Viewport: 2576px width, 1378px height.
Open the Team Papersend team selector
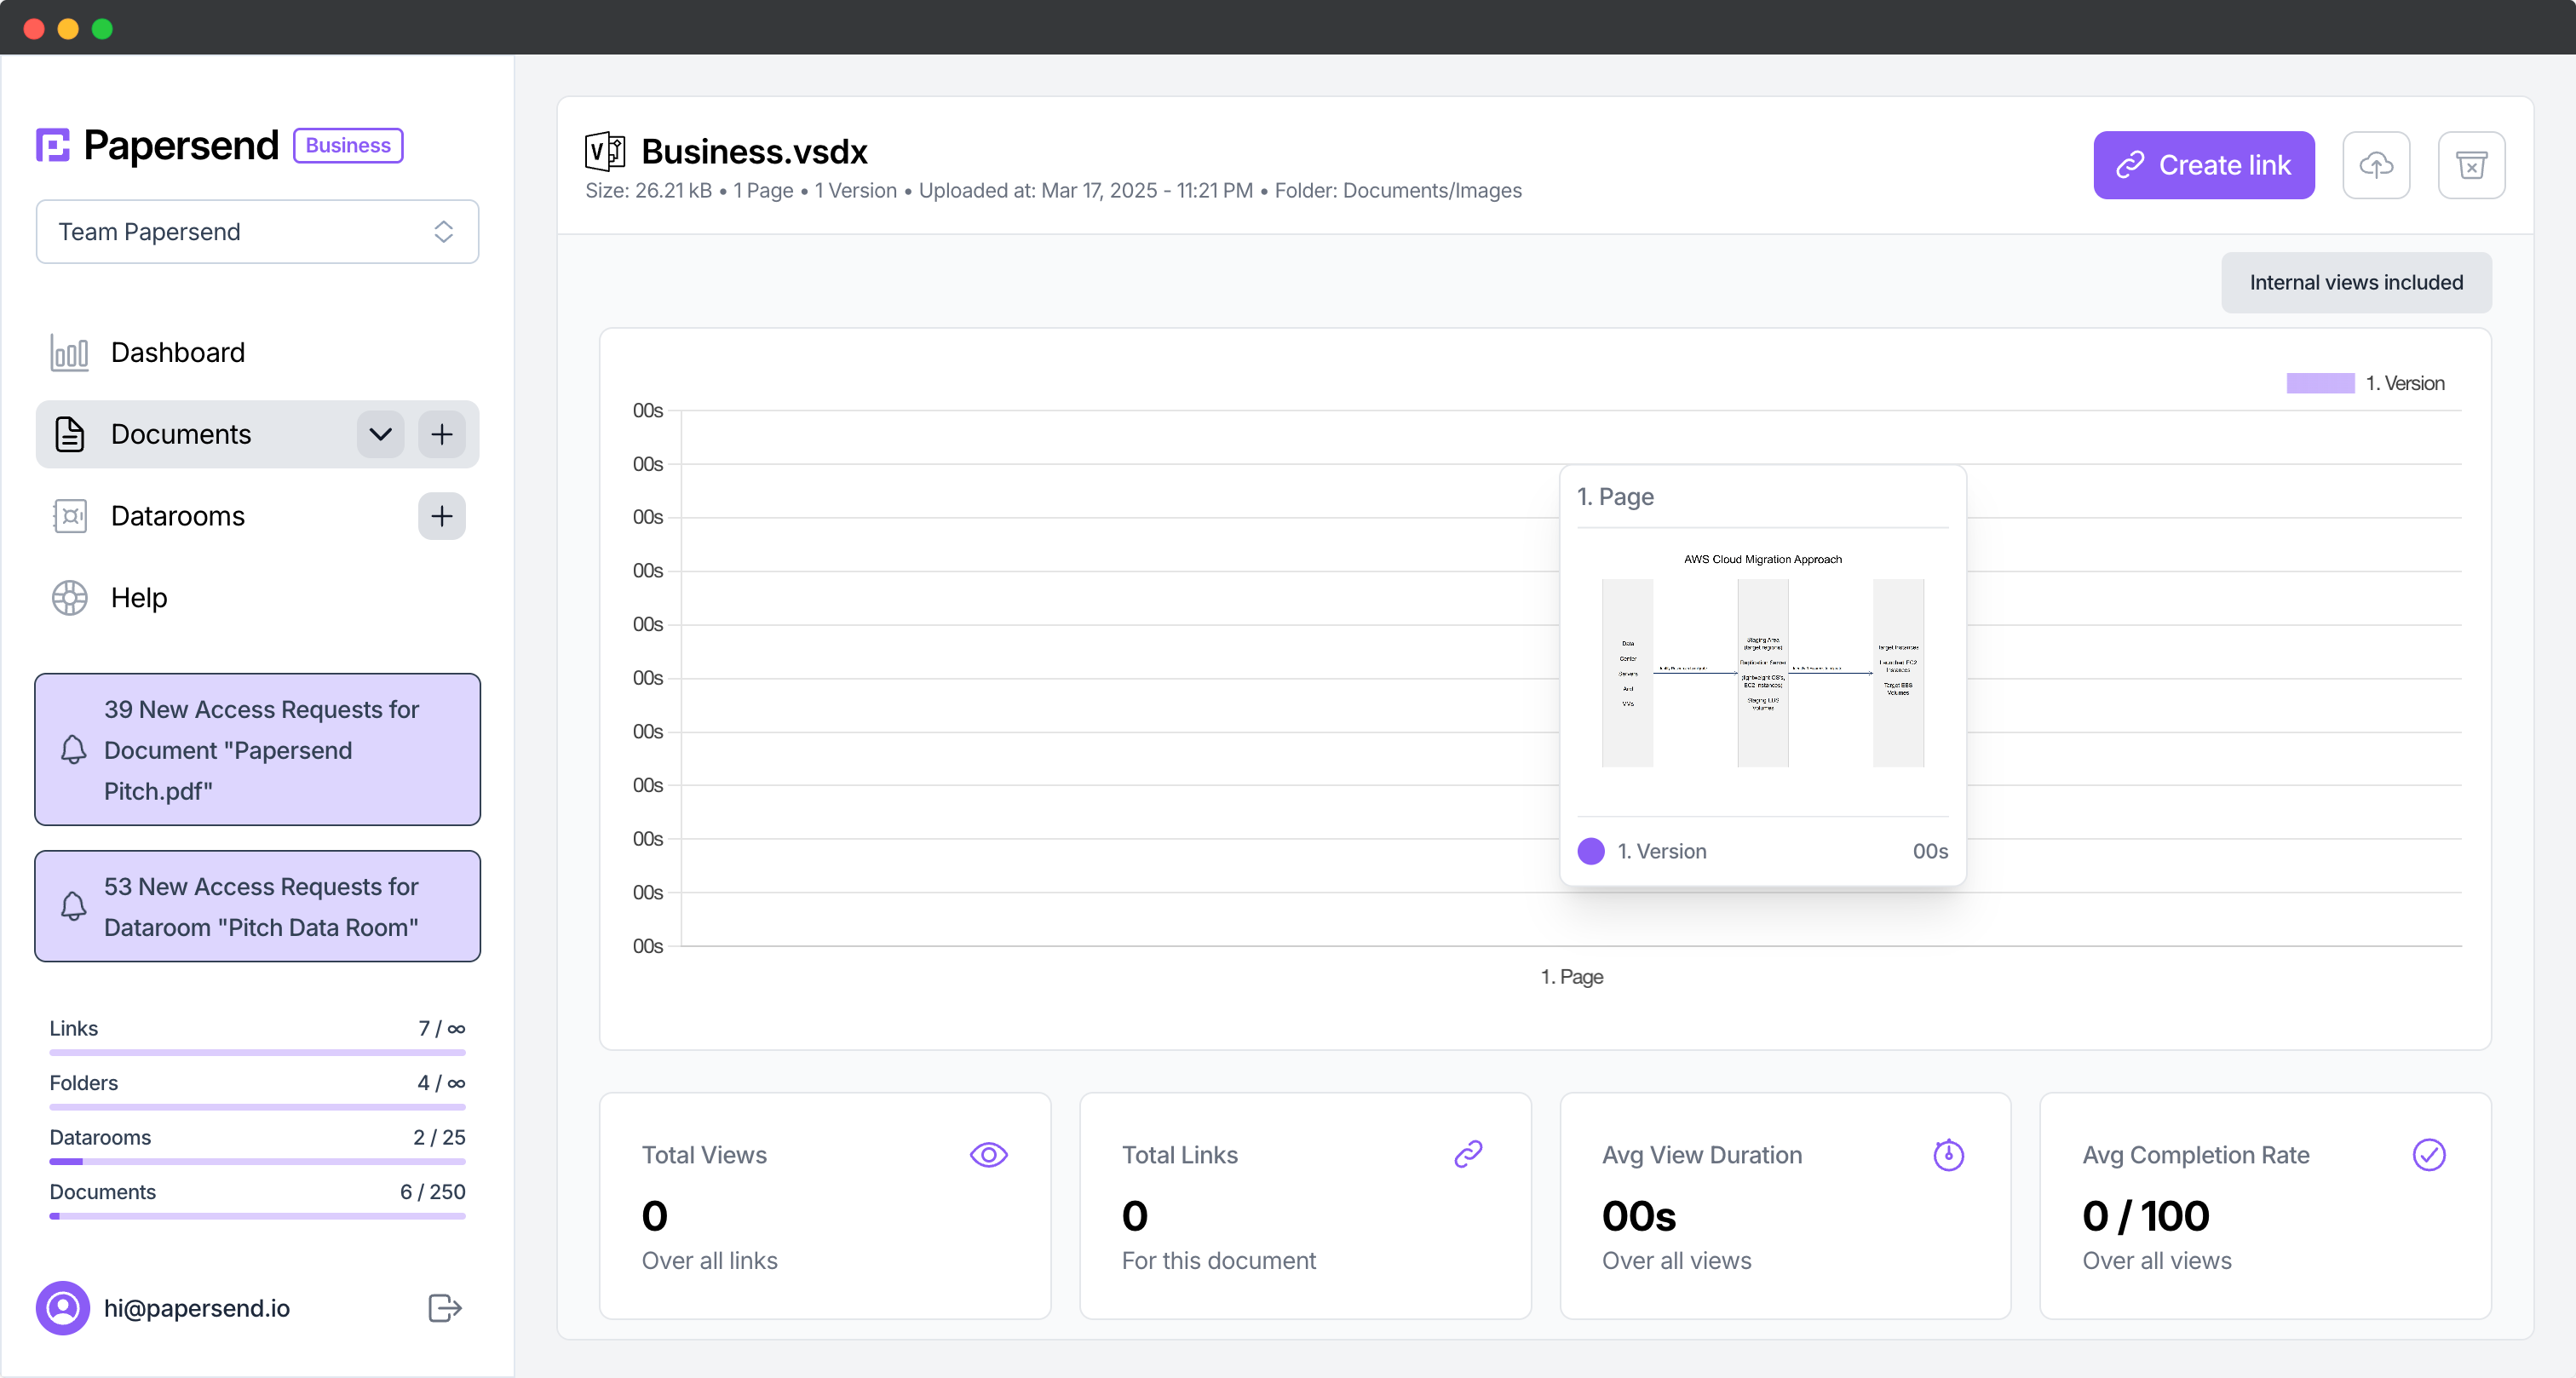pos(257,232)
